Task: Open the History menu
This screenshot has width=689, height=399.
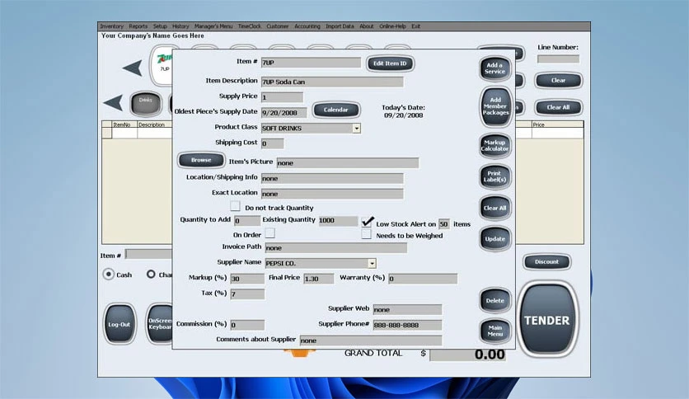Action: [x=180, y=26]
